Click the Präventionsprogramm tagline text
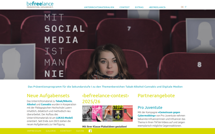Image resolution: width=215 pixels, height=134 pixels. (105, 87)
